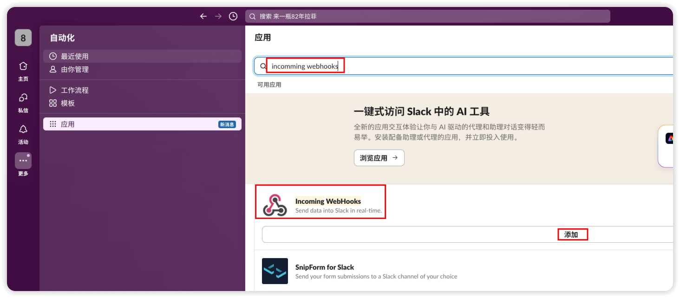Open the 更多 menu
The width and height of the screenshot is (680, 298).
[x=23, y=165]
